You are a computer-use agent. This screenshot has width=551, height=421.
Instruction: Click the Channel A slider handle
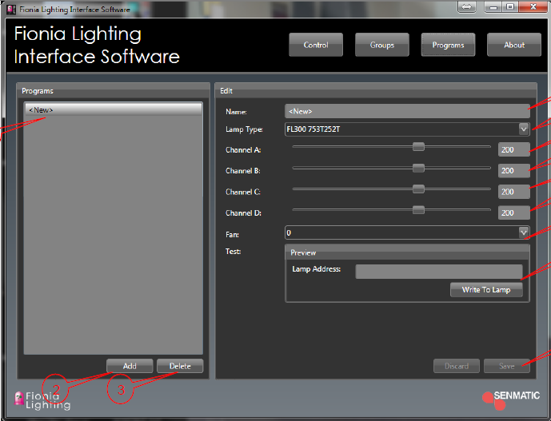point(418,147)
